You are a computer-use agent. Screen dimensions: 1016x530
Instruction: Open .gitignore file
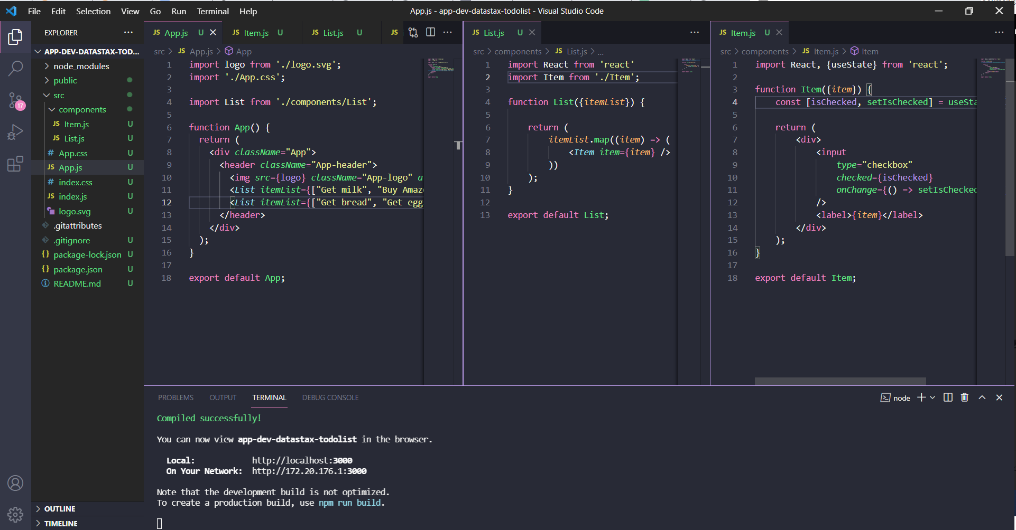(88, 240)
